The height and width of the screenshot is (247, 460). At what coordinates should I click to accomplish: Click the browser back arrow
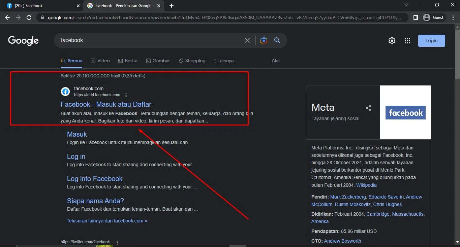pyautogui.click(x=7, y=17)
